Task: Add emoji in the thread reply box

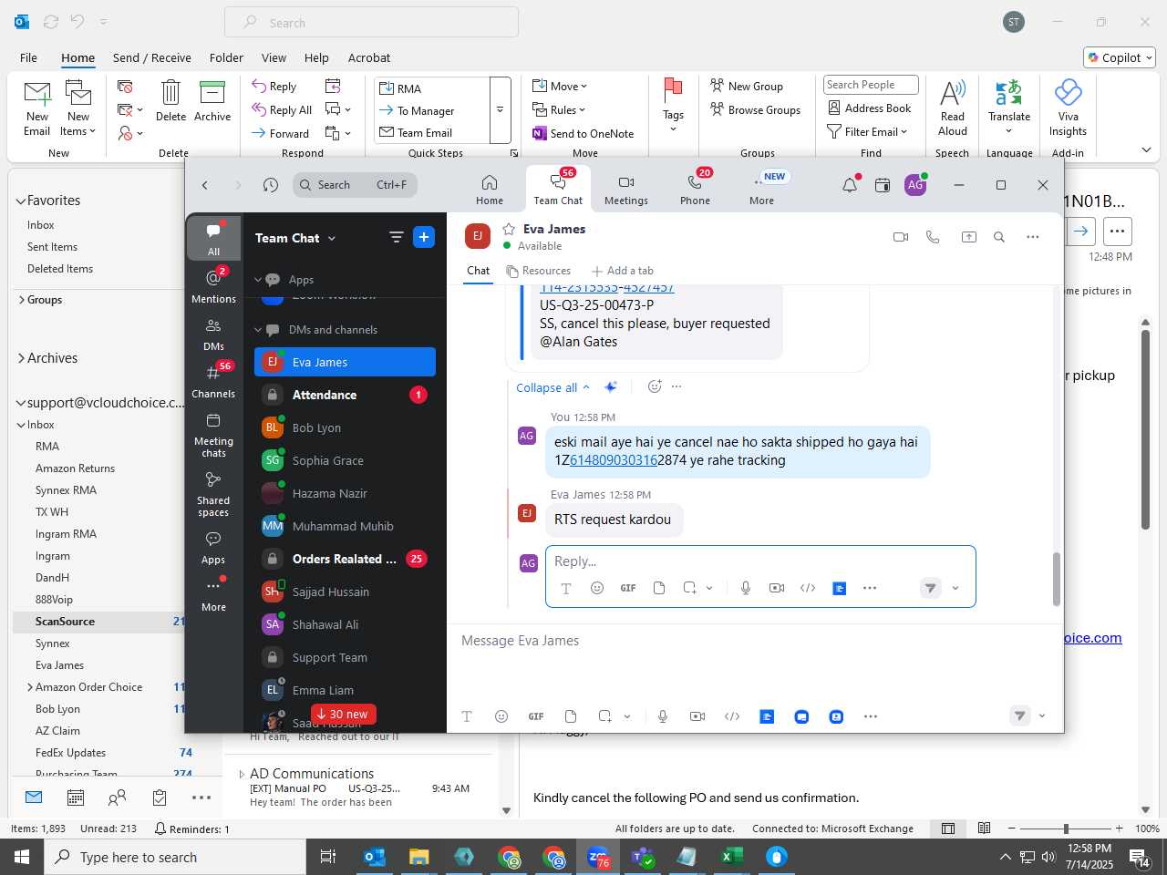Action: [597, 588]
